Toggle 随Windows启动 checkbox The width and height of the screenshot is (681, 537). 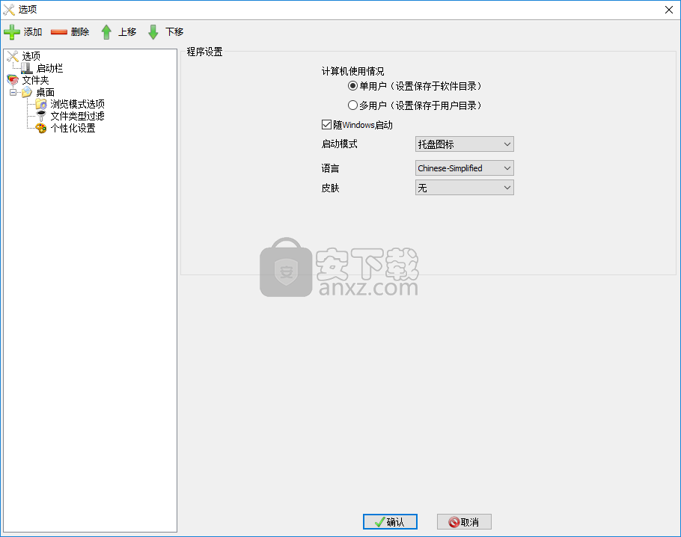click(x=326, y=125)
